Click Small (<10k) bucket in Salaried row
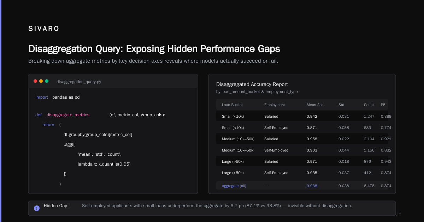The image size is (424, 222). [x=233, y=116]
